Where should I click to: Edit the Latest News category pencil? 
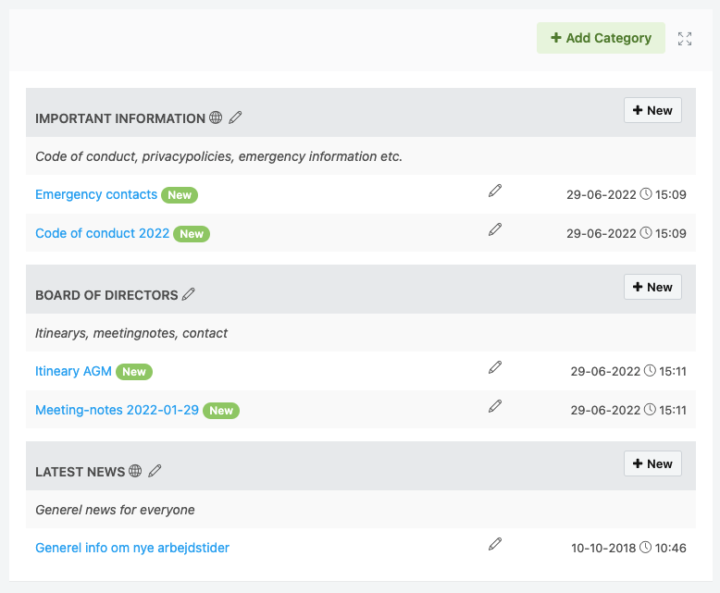pos(155,471)
